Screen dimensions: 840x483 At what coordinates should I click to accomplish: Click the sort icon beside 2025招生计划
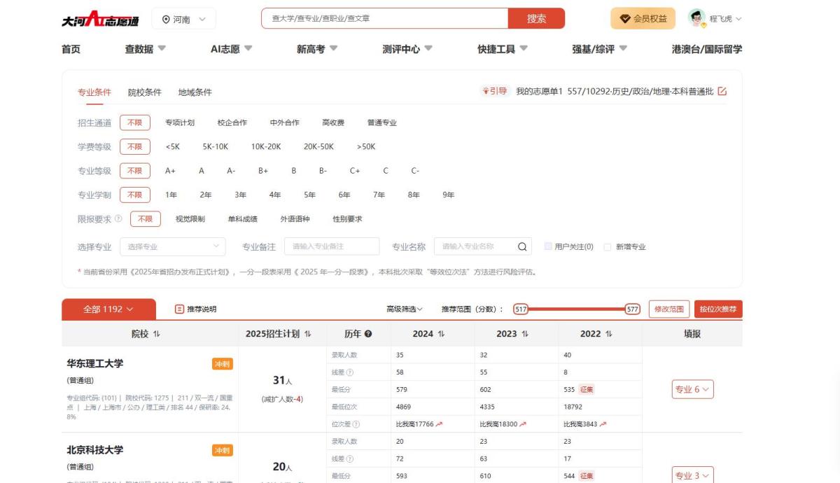click(308, 334)
